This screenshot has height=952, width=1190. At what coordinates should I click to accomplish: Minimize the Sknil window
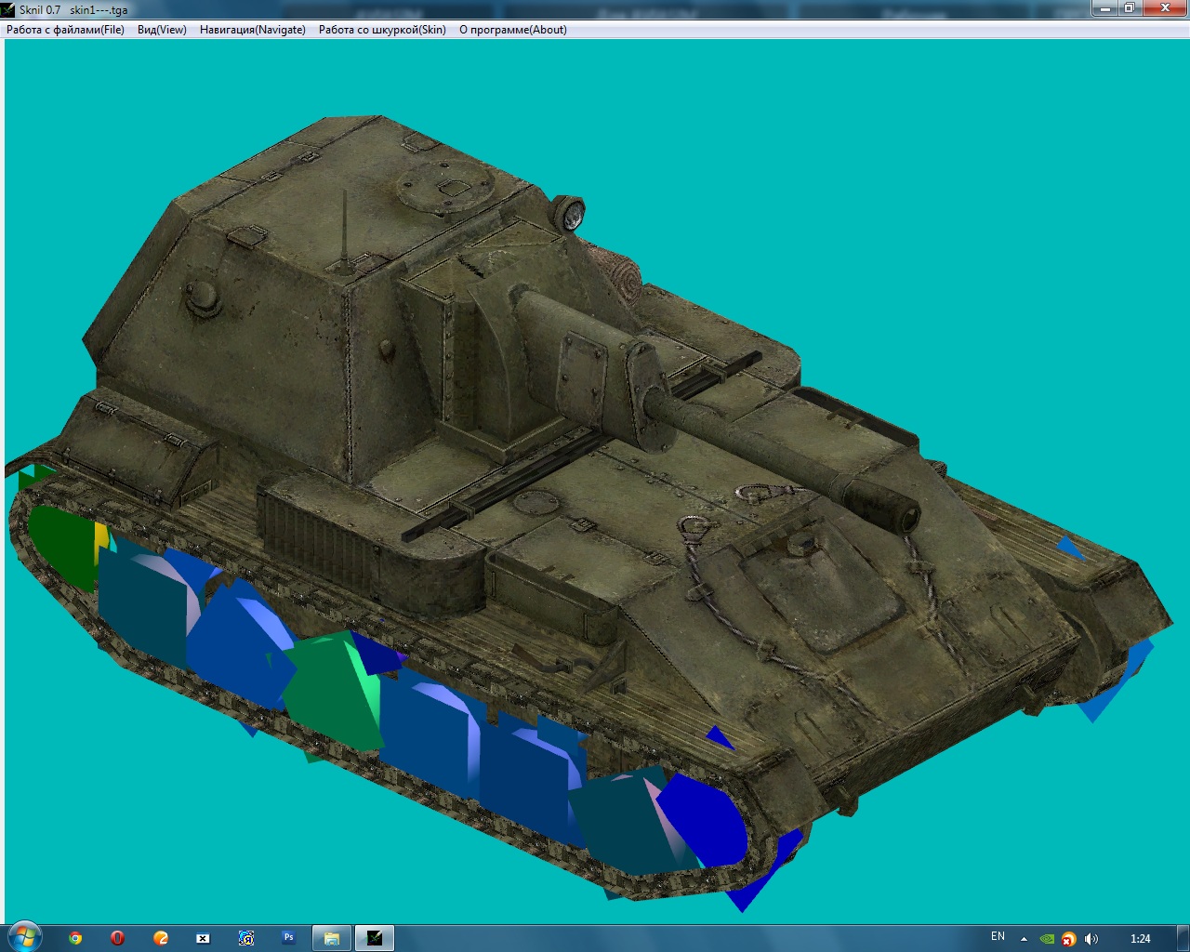tap(1104, 8)
